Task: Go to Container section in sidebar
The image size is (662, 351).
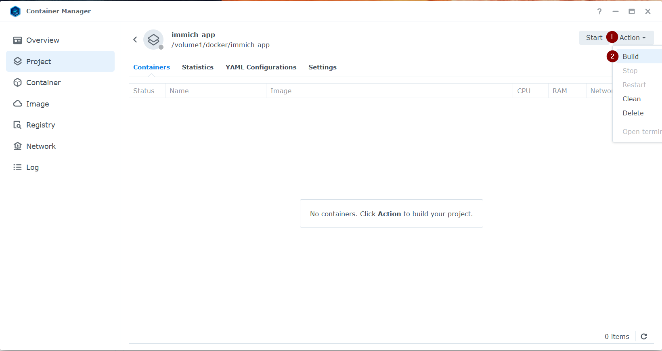Action: coord(61,82)
